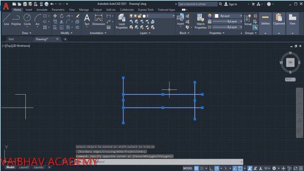Expand the Layers panel
This screenshot has height=171, width=304.
tap(145, 33)
